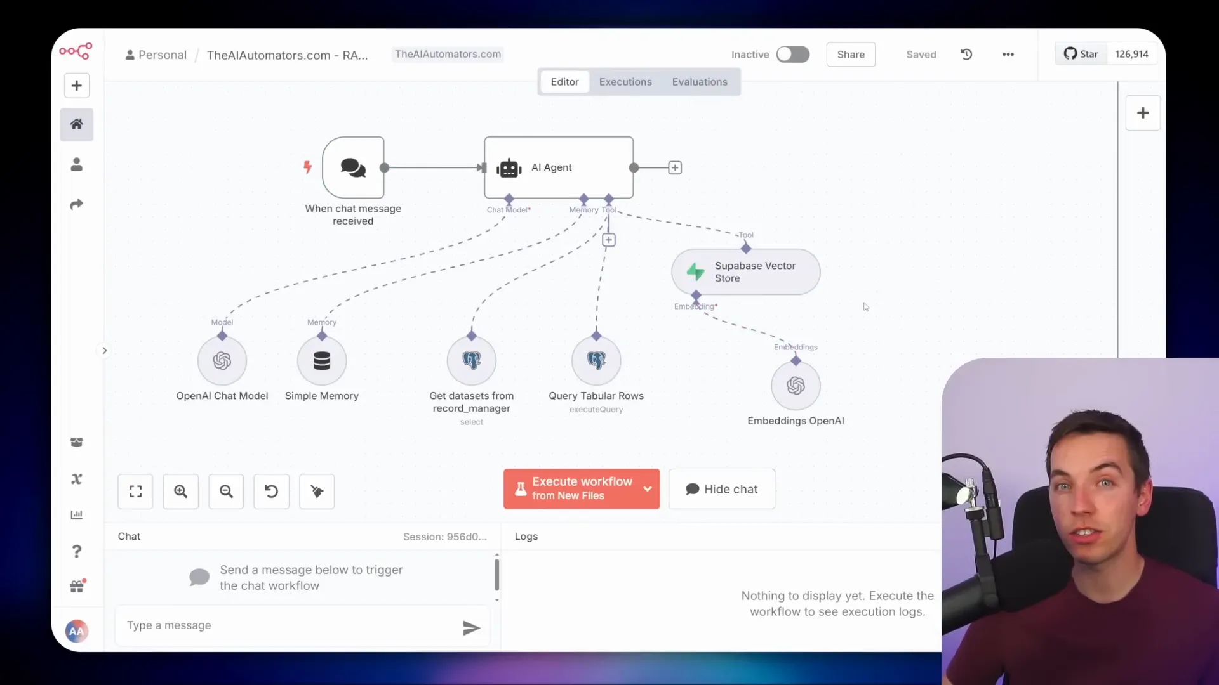This screenshot has height=685, width=1219.
Task: Switch to the Editor tab
Action: point(564,82)
